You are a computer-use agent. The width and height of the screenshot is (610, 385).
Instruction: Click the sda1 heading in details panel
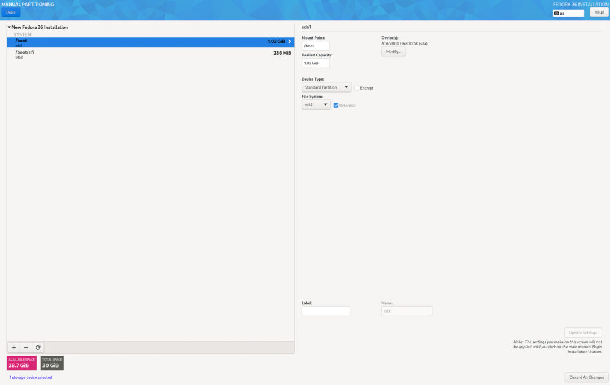click(x=306, y=27)
